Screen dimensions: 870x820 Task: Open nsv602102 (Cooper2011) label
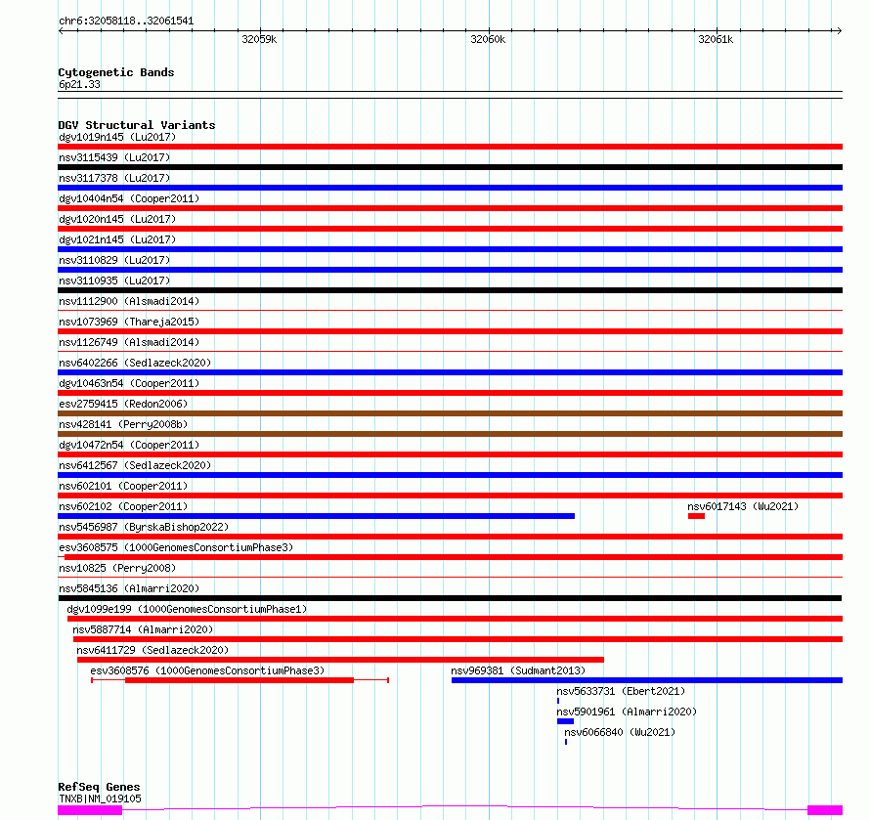(x=123, y=506)
